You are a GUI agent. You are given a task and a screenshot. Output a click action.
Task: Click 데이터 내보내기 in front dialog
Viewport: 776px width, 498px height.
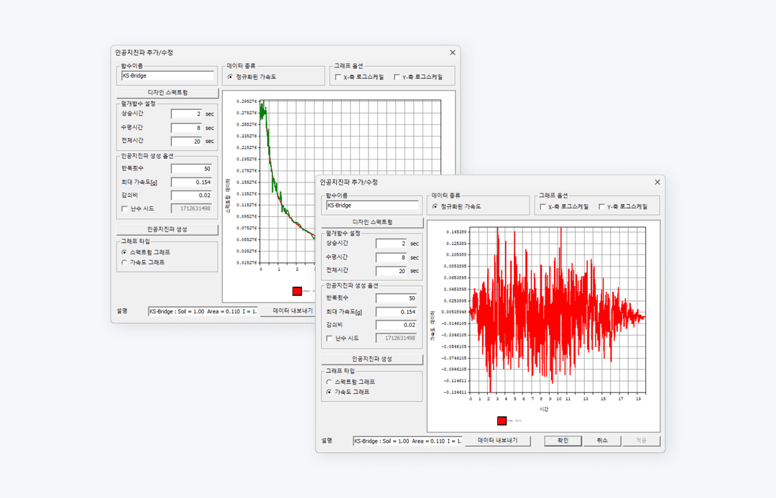(498, 441)
